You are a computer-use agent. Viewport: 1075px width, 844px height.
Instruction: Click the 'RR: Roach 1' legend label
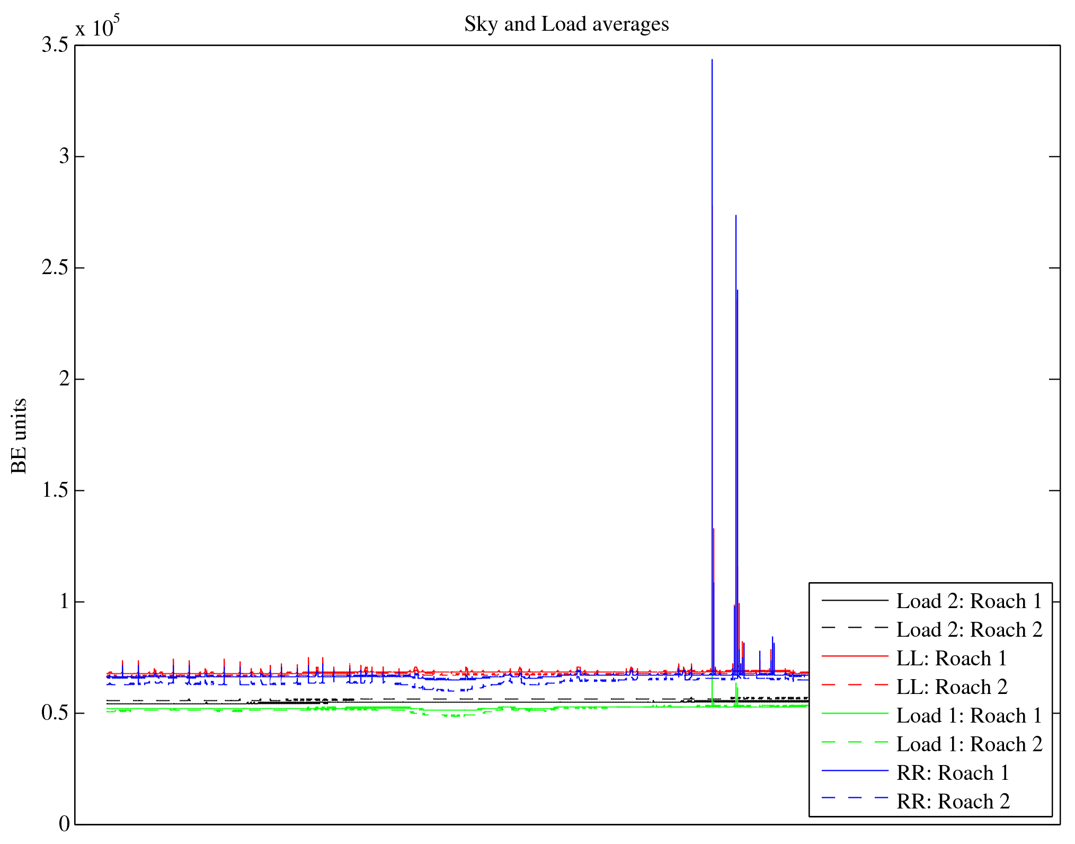[952, 773]
